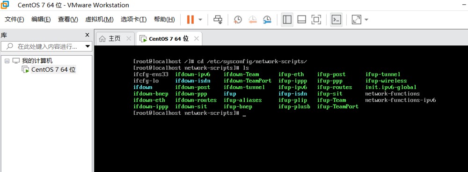Click ifup-aliases in terminal output
The height and width of the screenshot is (172, 468).
[242, 100]
